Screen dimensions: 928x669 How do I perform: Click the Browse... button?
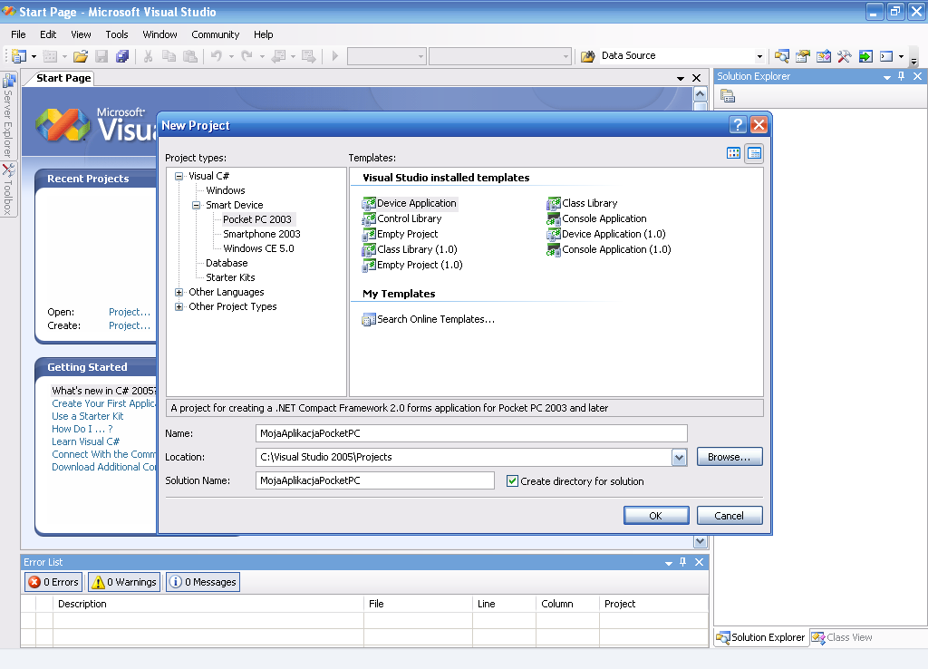coord(730,457)
